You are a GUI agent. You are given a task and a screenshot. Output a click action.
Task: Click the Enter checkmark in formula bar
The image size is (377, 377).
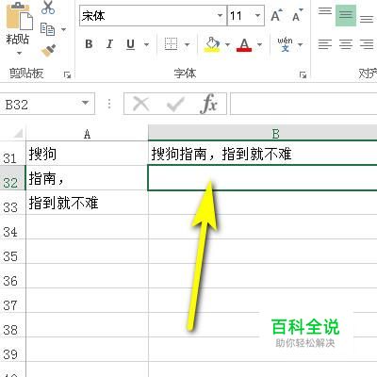175,104
